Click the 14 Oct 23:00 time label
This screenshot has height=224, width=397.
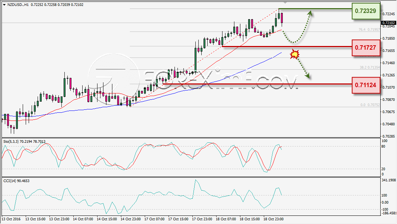[130, 219]
